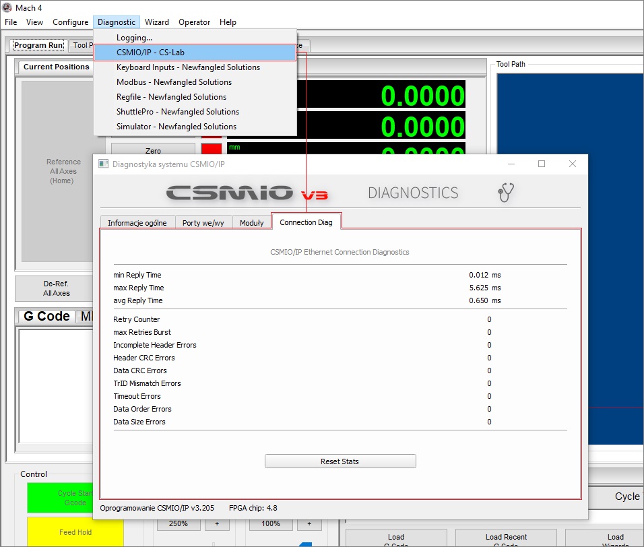The width and height of the screenshot is (644, 547).
Task: Click the diagnostics window title icon
Action: coord(104,164)
